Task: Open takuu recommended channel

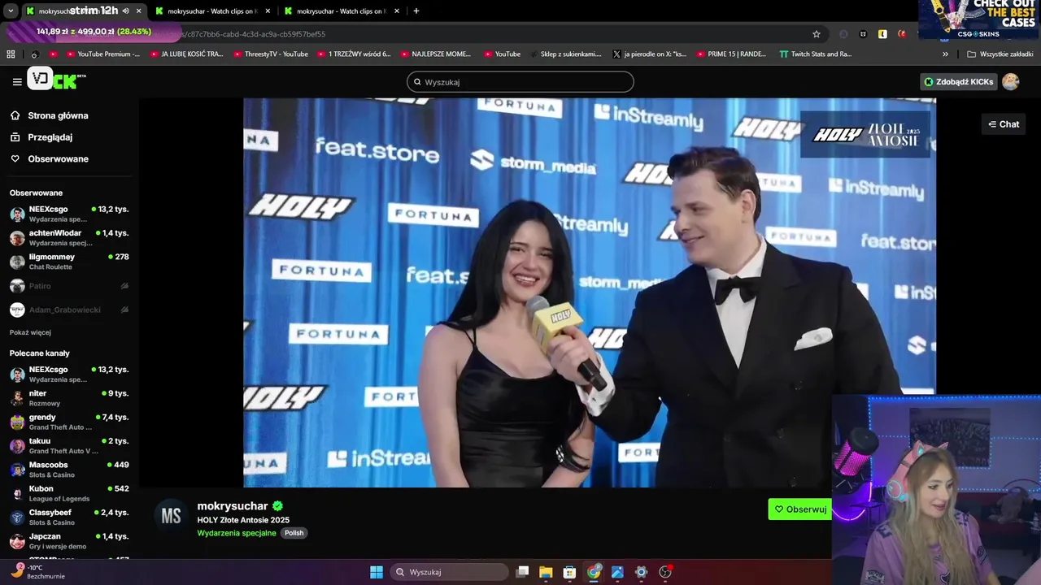Action: [x=69, y=445]
